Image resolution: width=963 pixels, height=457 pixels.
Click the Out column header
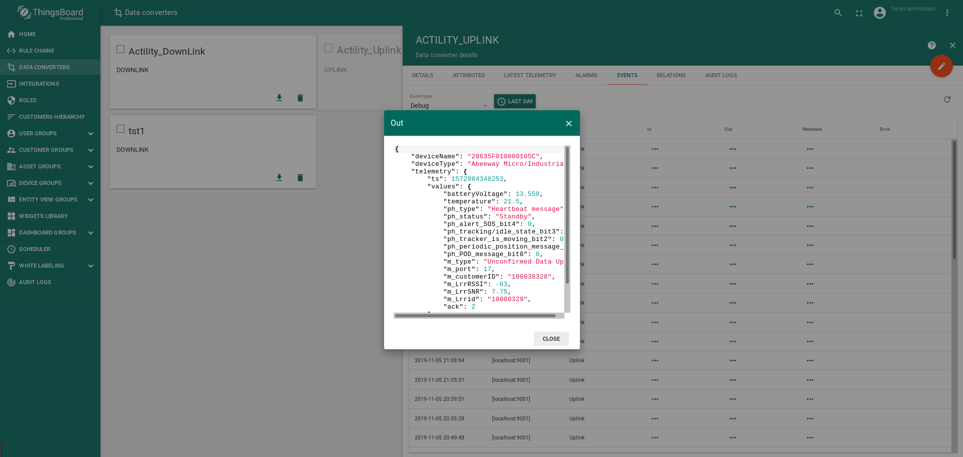728,129
